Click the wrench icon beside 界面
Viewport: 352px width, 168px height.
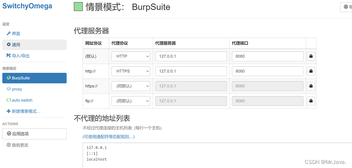(x=9, y=33)
